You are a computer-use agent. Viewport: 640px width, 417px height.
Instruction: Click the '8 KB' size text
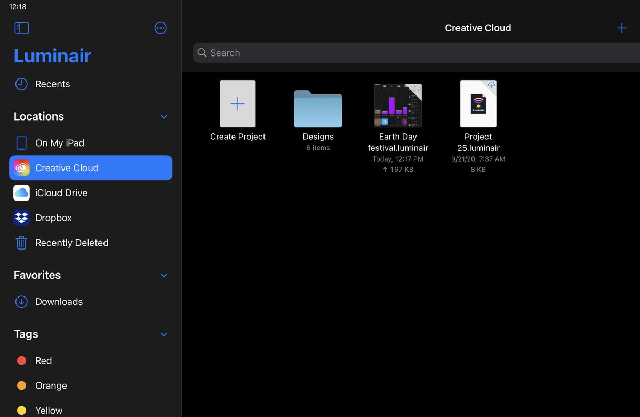click(478, 170)
